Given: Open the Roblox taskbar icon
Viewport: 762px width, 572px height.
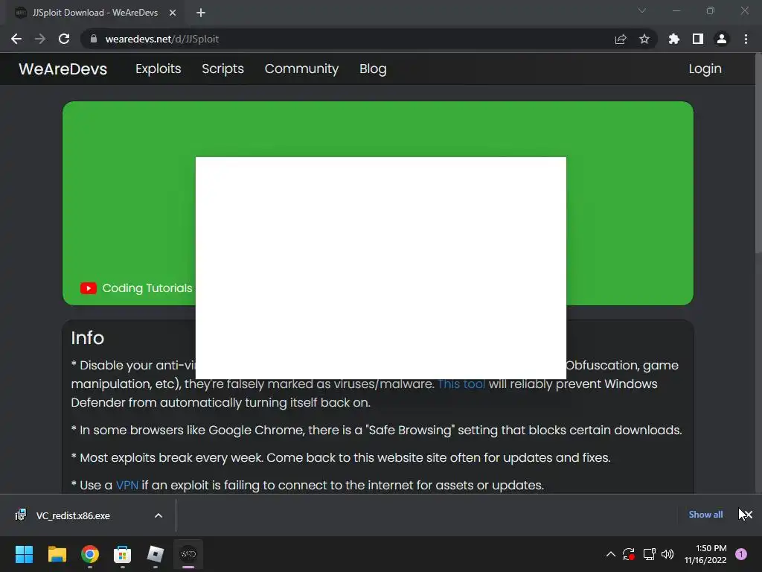Looking at the screenshot, I should (156, 554).
